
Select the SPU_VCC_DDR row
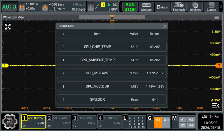click(112, 86)
